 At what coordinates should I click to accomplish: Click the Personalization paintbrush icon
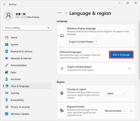point(6,65)
